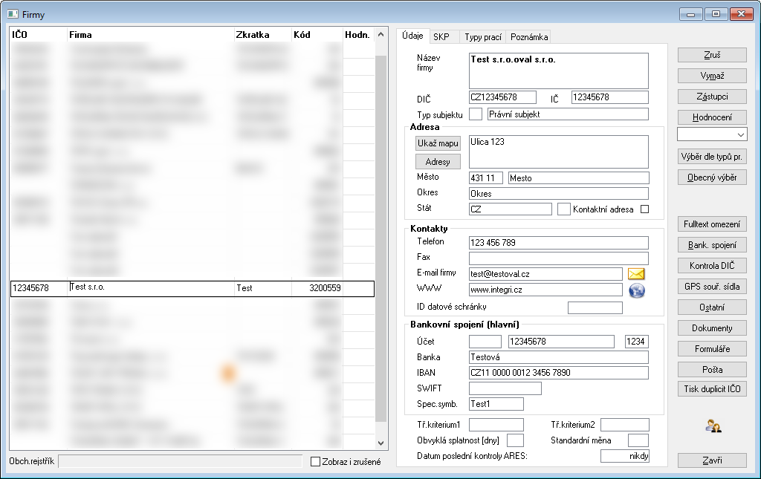This screenshot has height=479, width=761.
Task: Click the street address field Ulica 123
Action: 559,151
